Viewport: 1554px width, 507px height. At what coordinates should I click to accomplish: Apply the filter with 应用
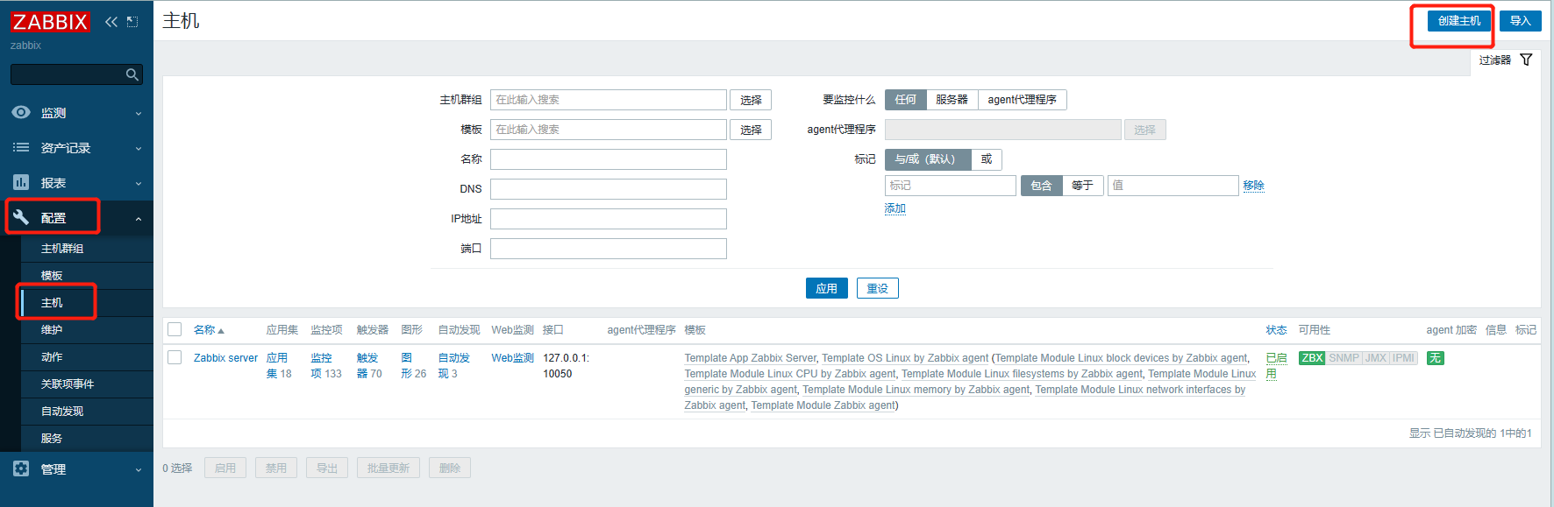[x=826, y=288]
